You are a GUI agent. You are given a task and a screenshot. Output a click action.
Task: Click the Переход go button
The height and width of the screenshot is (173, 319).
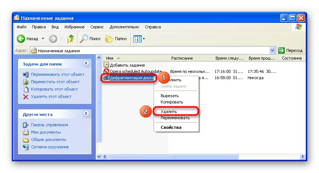coord(291,50)
